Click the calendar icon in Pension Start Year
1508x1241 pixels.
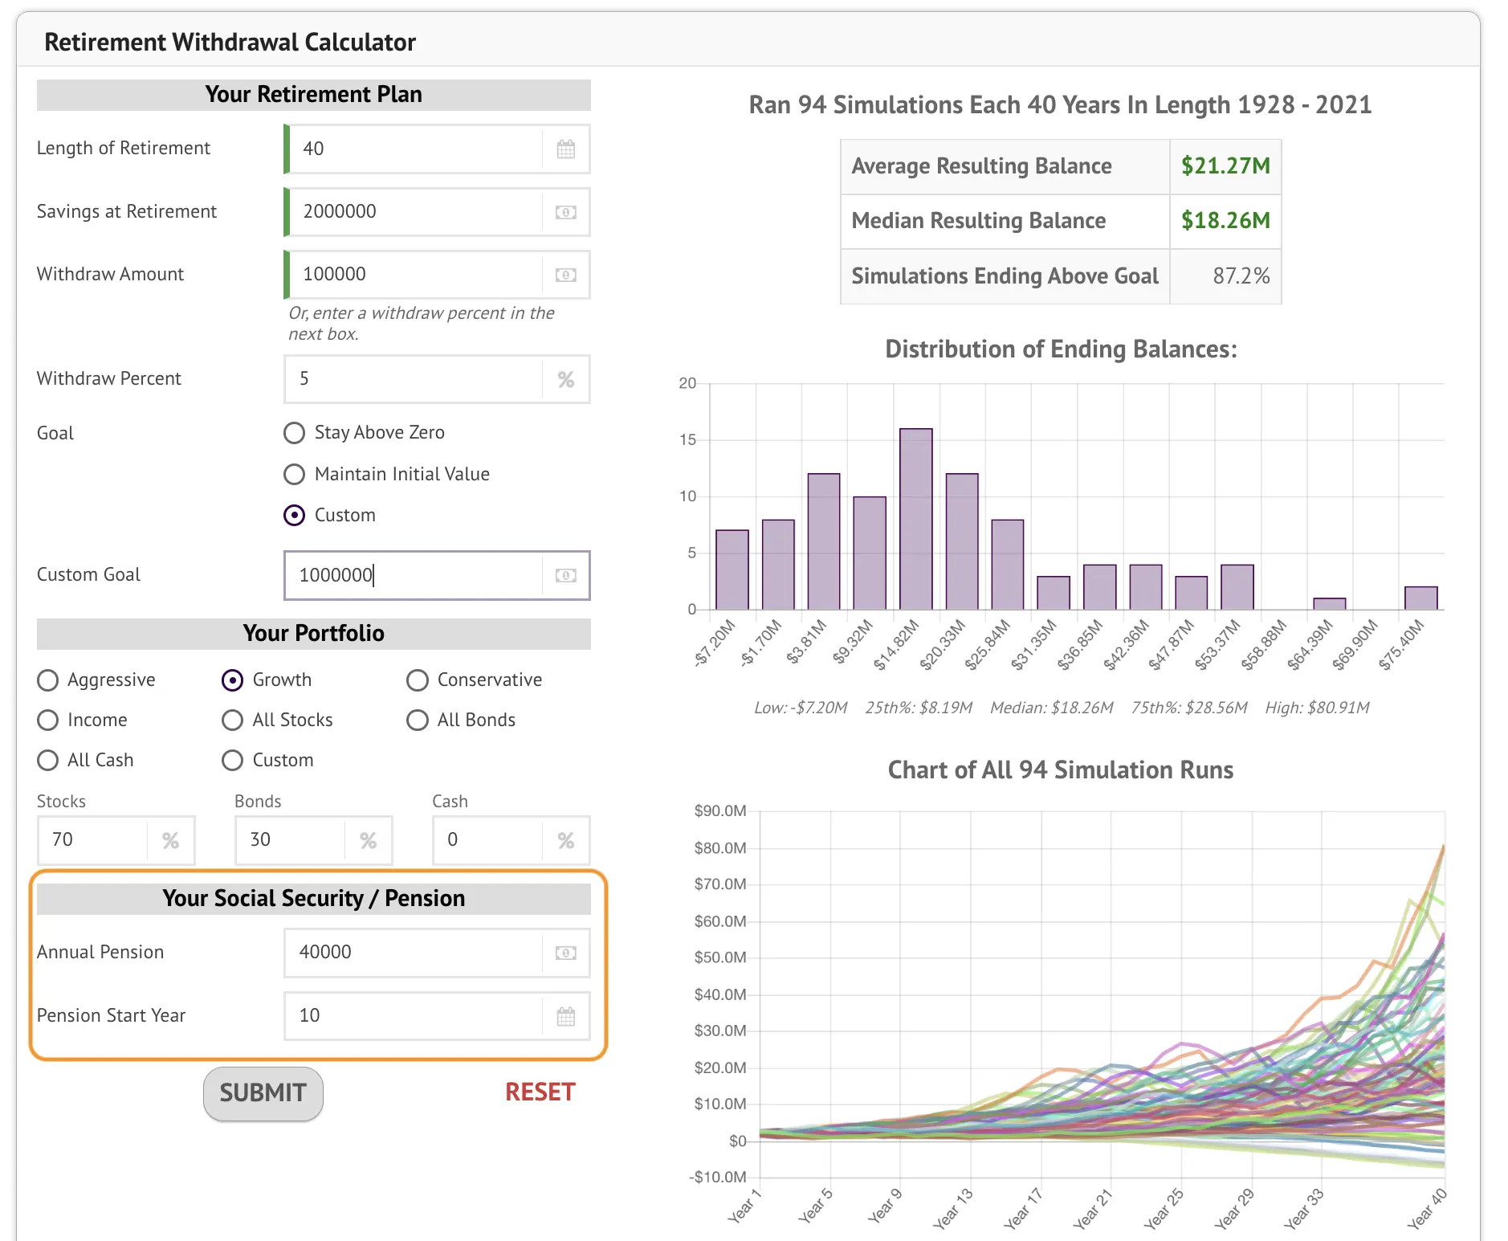click(566, 1016)
